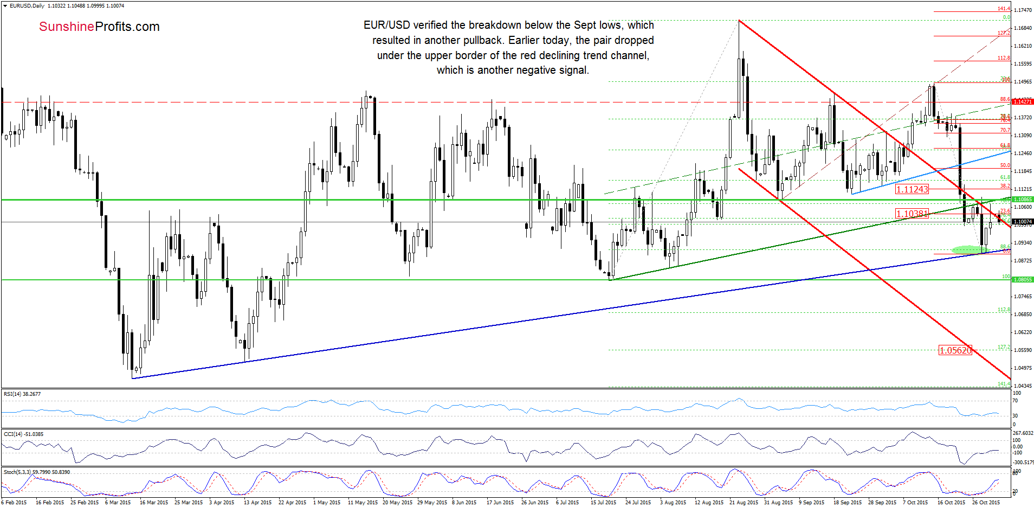Viewport: 1034px width, 507px height.
Task: Click the 1.14965 price axis value
Action: pyautogui.click(x=1023, y=81)
